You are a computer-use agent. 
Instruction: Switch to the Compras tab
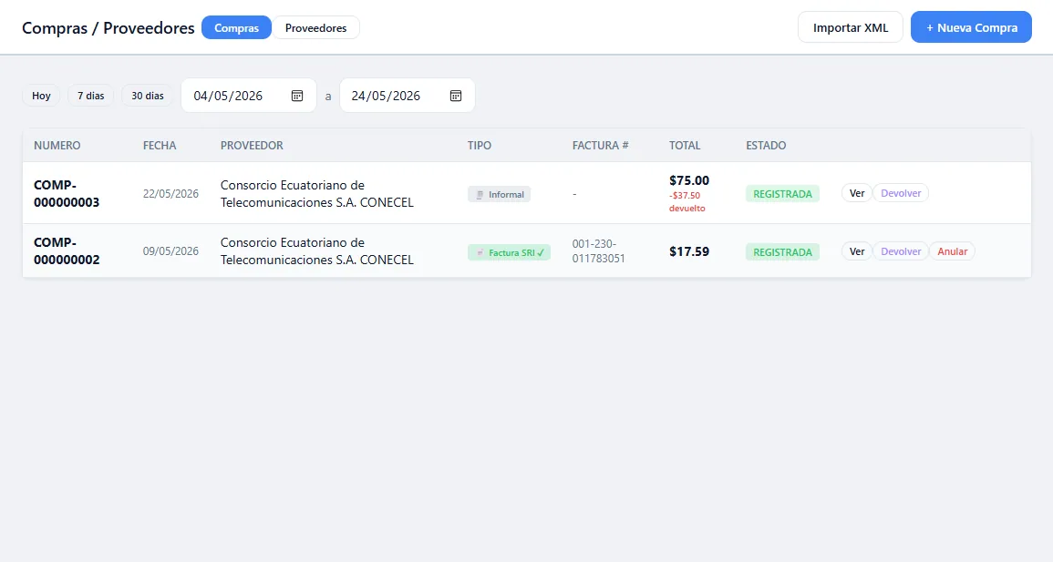236,27
